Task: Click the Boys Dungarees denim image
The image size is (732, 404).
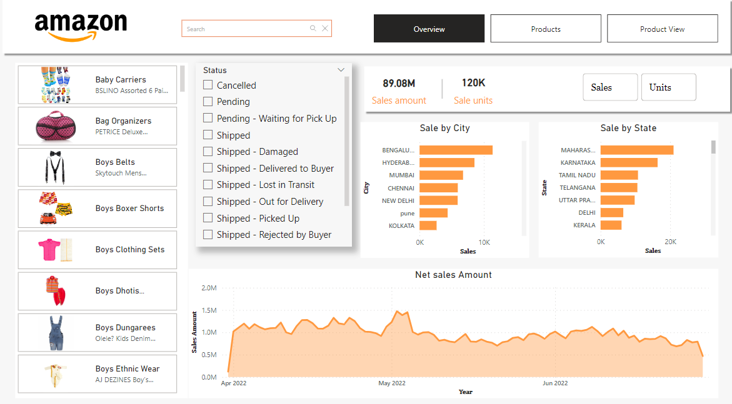Action: [56, 333]
